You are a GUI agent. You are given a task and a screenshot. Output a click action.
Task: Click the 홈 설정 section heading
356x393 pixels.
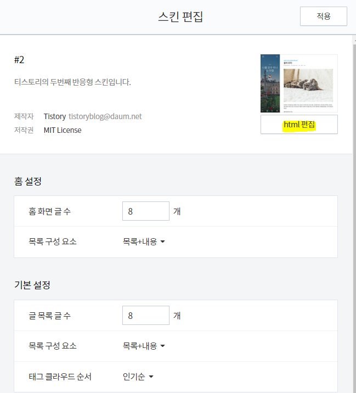click(28, 181)
